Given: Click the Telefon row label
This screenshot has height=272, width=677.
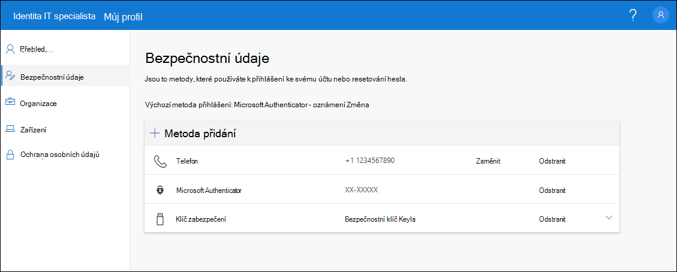Looking at the screenshot, I should pos(187,161).
